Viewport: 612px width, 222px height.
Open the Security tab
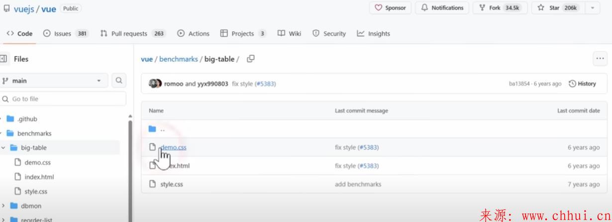[329, 34]
